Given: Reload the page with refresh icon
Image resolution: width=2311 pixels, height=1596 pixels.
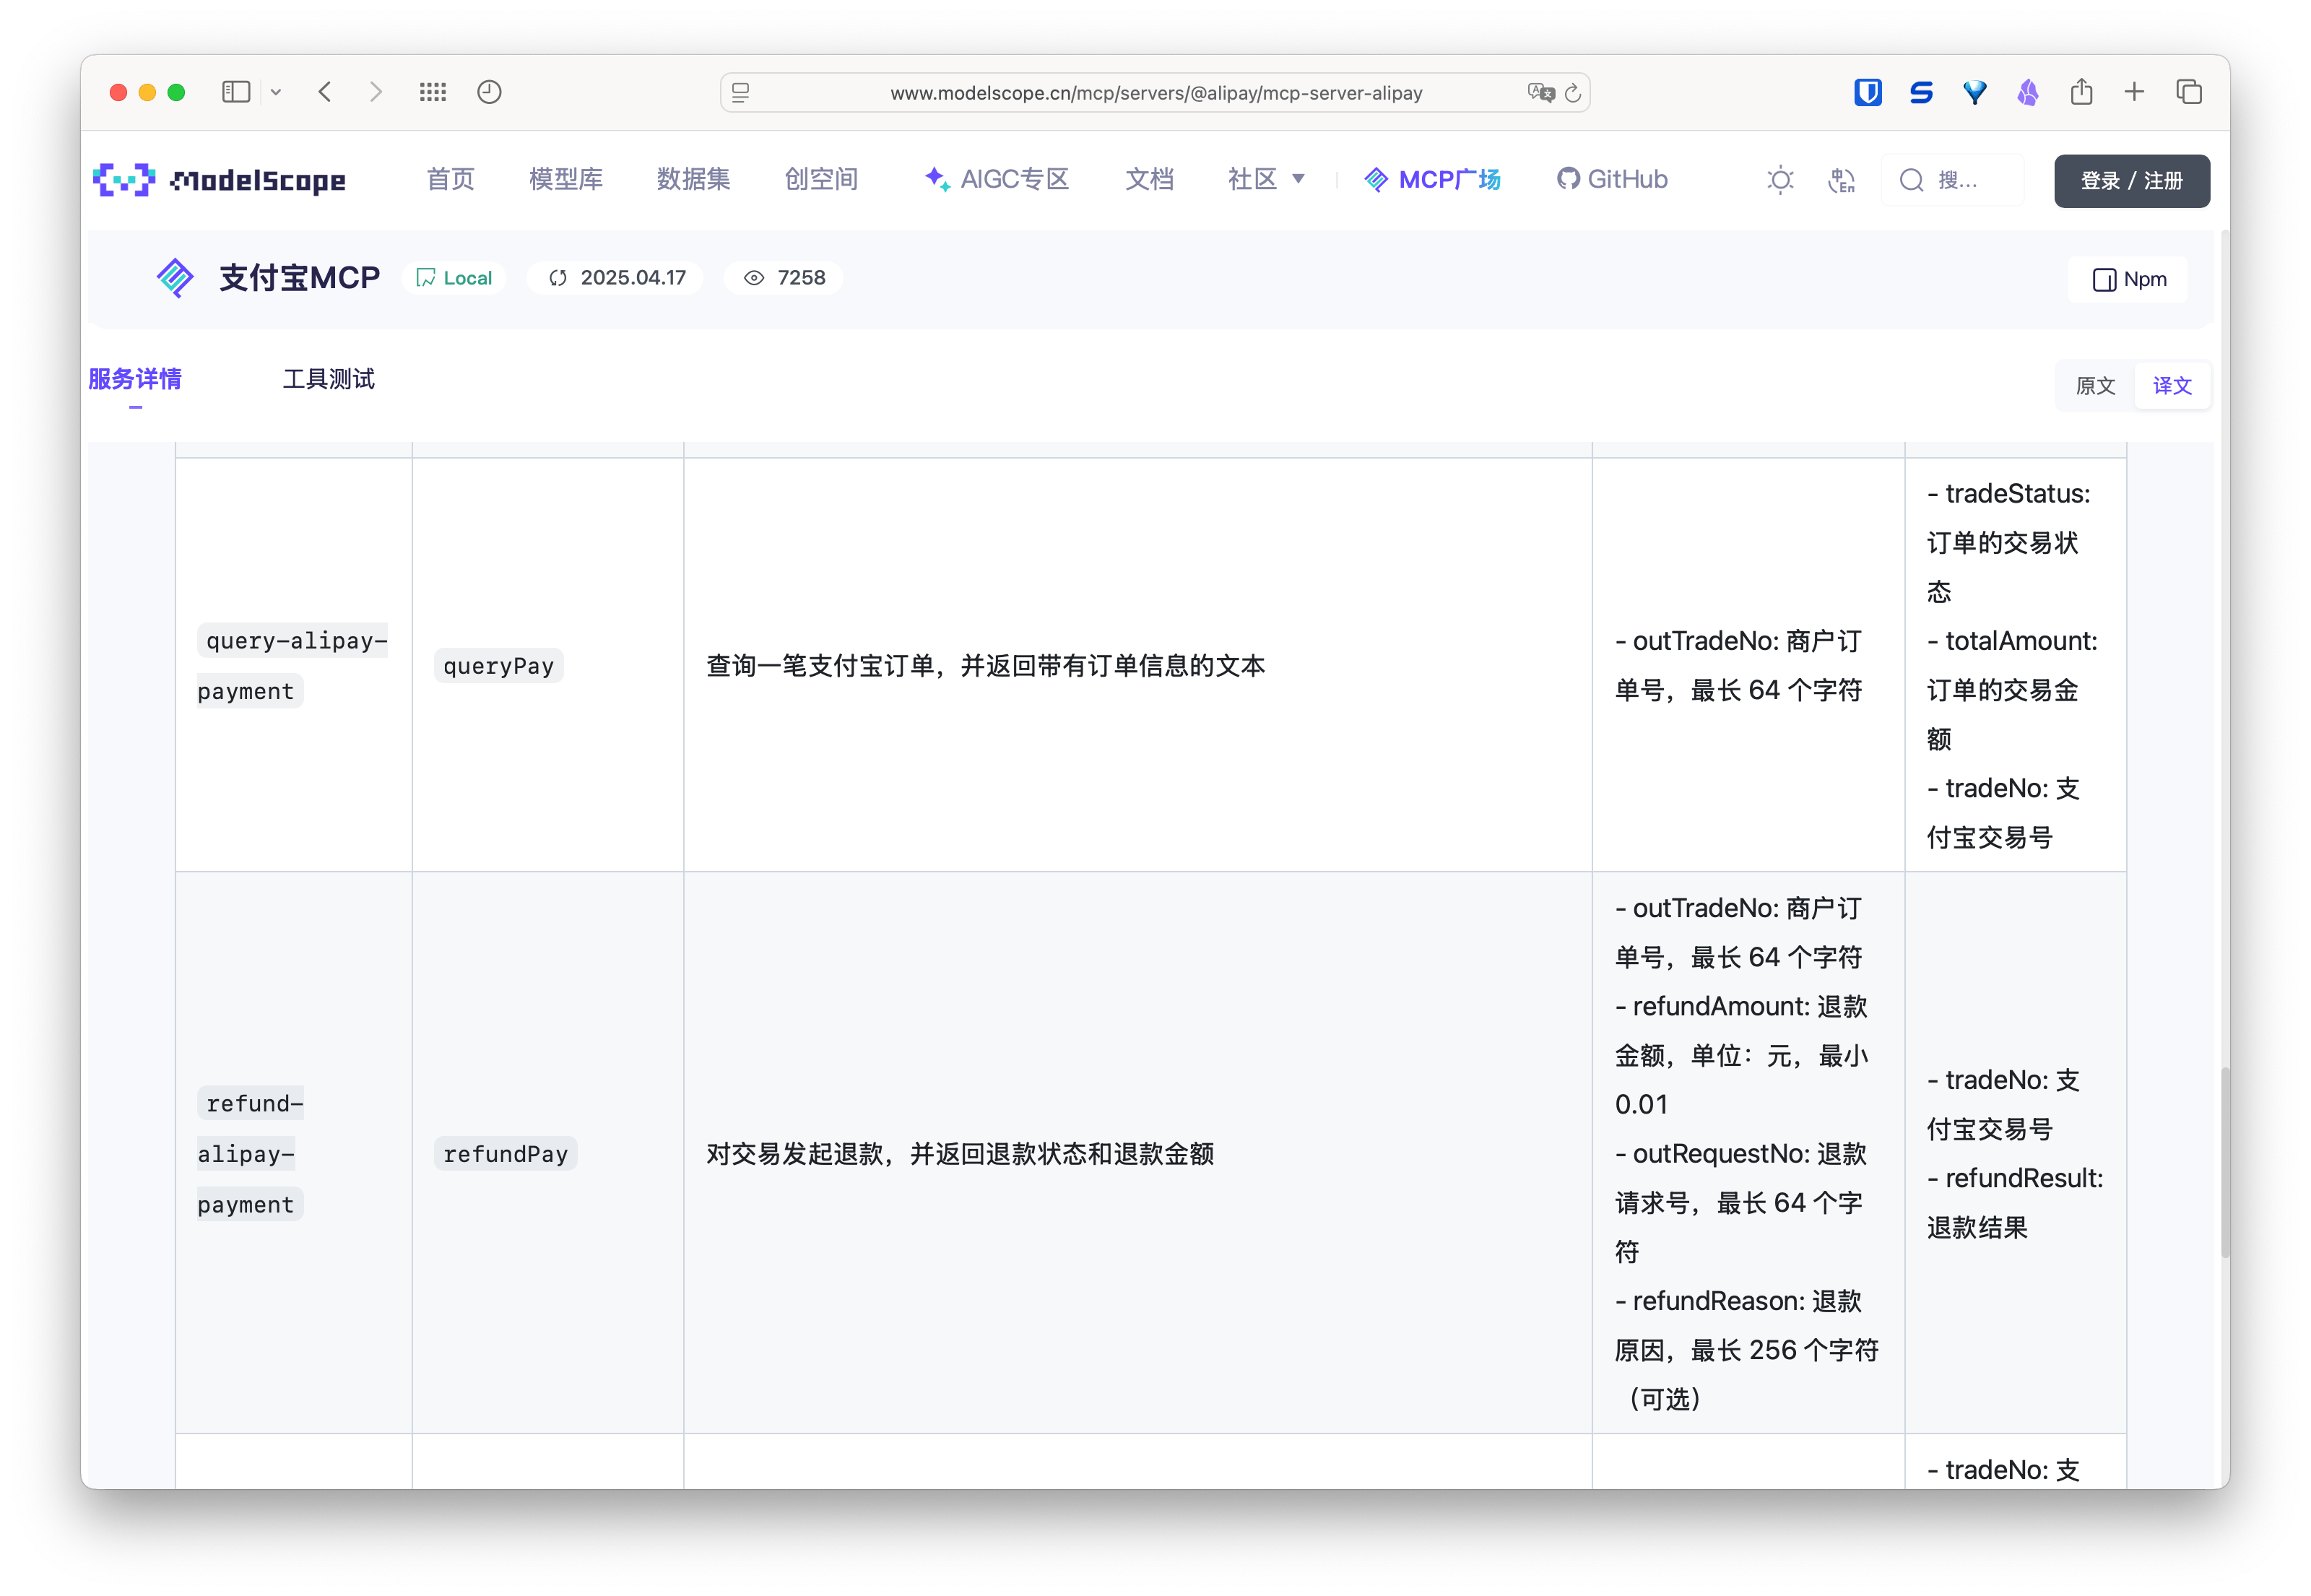Looking at the screenshot, I should click(1573, 93).
